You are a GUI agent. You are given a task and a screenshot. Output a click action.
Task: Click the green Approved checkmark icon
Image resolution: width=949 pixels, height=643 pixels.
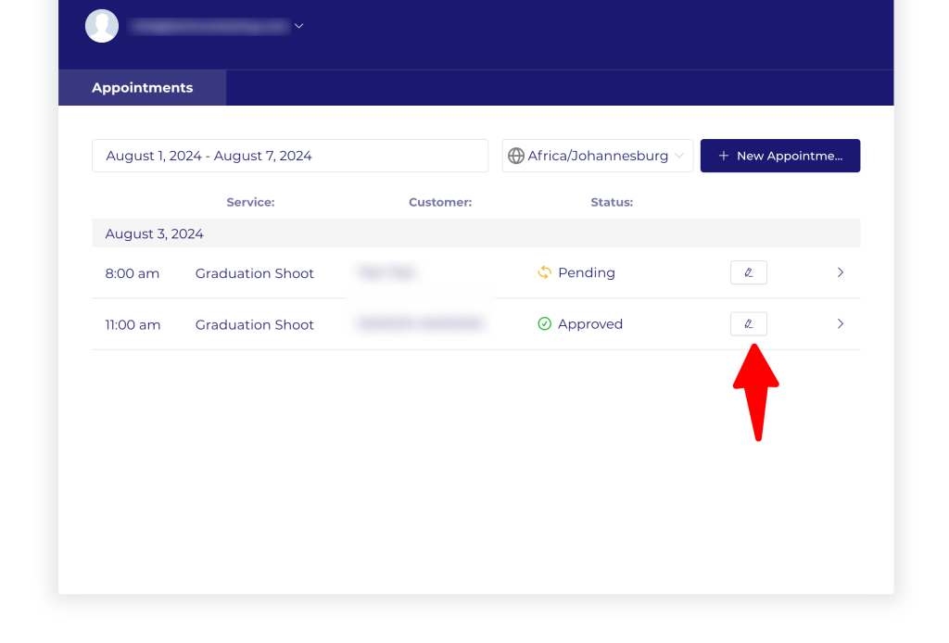click(545, 324)
